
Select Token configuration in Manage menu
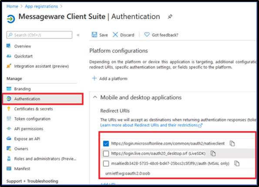(x=32, y=119)
